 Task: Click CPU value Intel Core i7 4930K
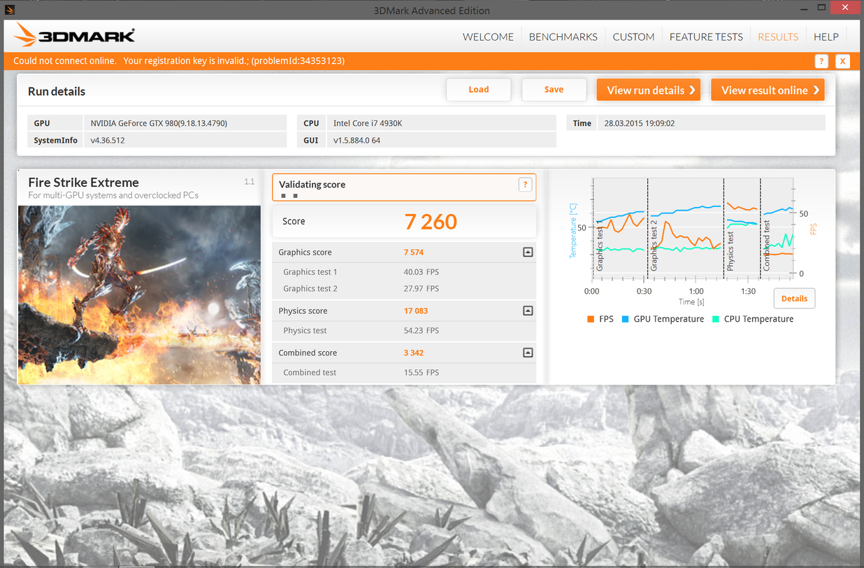[x=368, y=123]
